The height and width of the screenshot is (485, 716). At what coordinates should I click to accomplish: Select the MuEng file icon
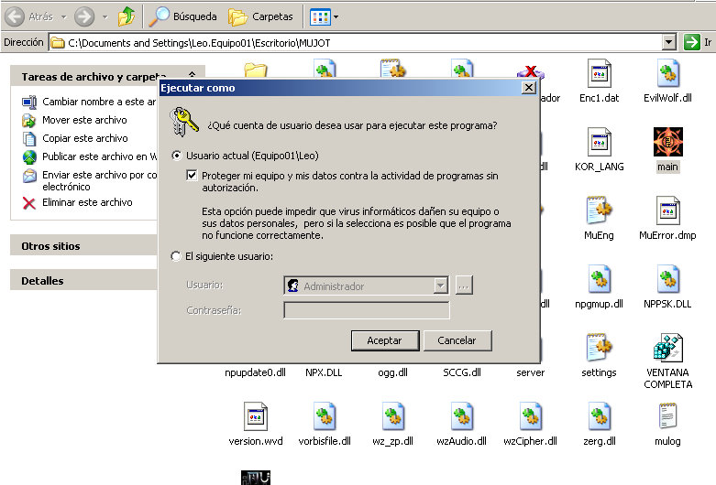pos(599,210)
